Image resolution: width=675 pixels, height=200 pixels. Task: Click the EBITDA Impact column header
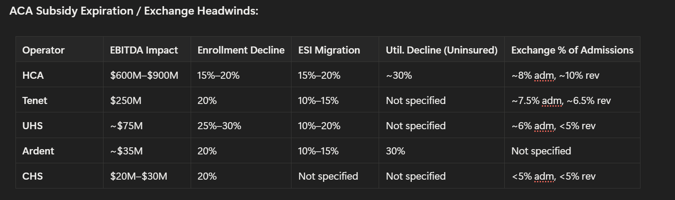pyautogui.click(x=144, y=50)
